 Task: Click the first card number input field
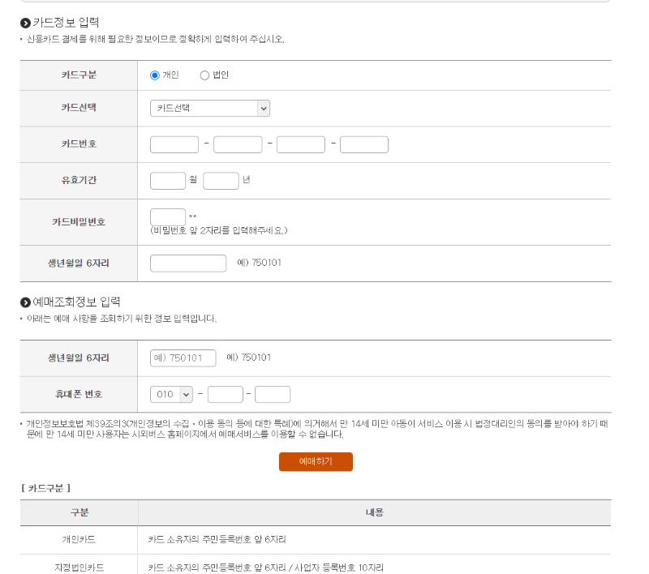pyautogui.click(x=174, y=143)
